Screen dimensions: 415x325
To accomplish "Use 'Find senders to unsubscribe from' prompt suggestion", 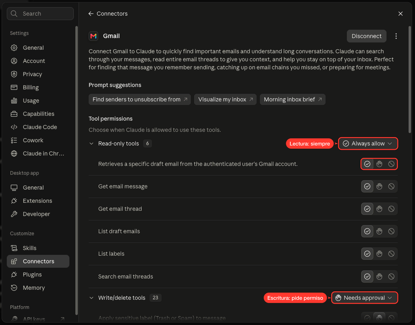I will click(x=140, y=100).
